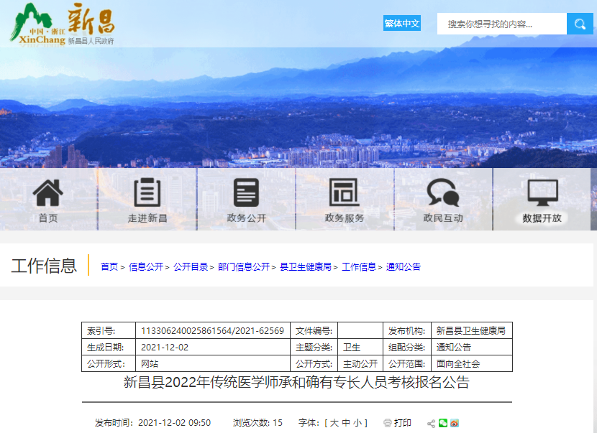Set font size to 小
This screenshot has height=433, width=597.
coord(357,423)
